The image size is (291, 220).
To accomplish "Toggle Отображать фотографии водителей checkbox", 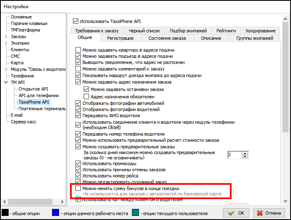I will pyautogui.click(x=78, y=109).
